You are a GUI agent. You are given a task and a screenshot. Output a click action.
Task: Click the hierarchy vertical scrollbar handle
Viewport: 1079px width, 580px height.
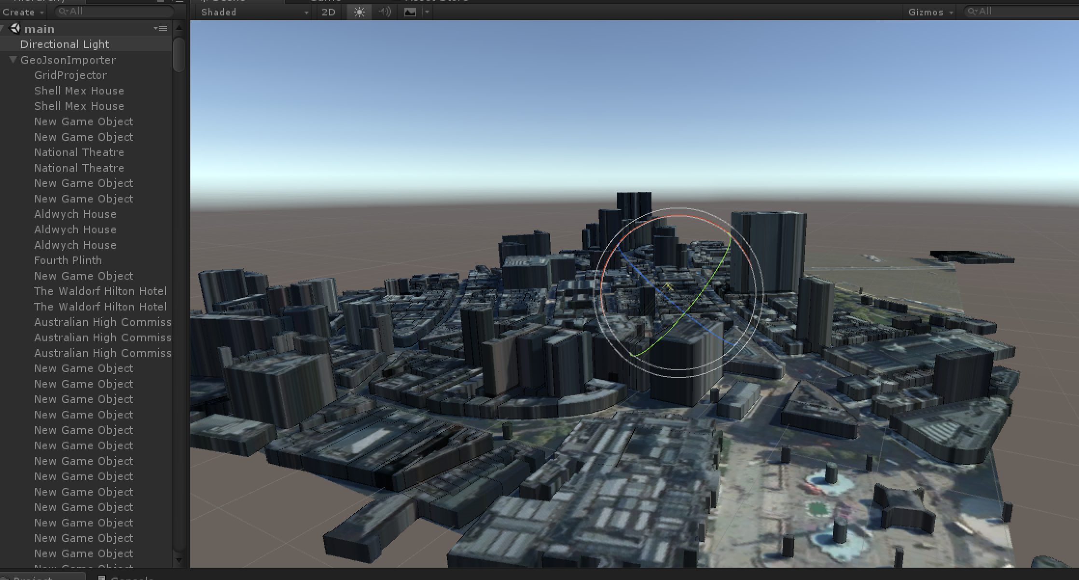point(179,54)
